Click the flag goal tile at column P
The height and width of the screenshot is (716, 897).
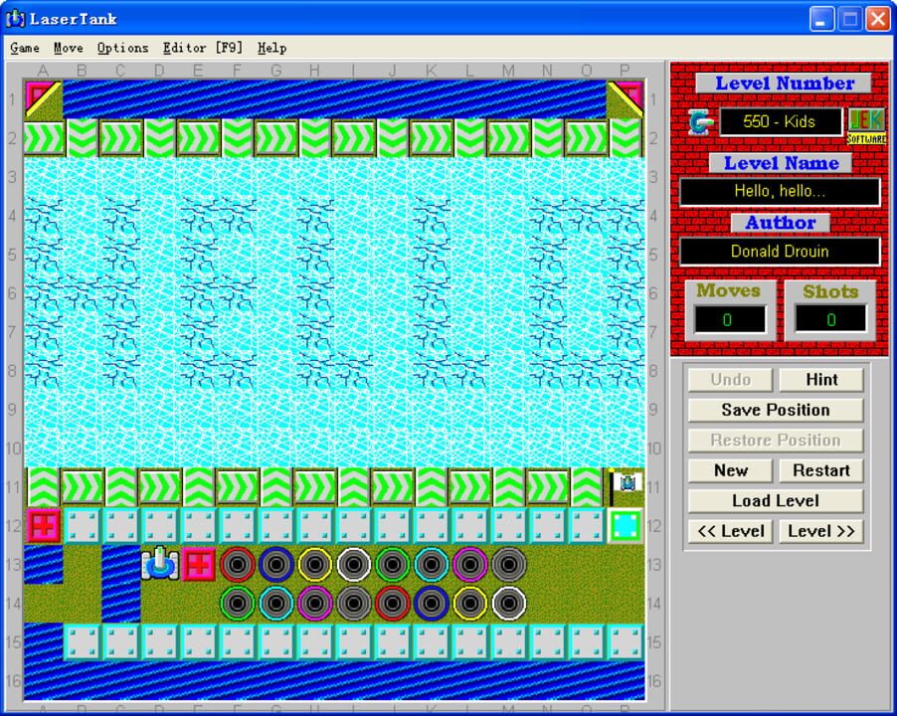pos(626,486)
